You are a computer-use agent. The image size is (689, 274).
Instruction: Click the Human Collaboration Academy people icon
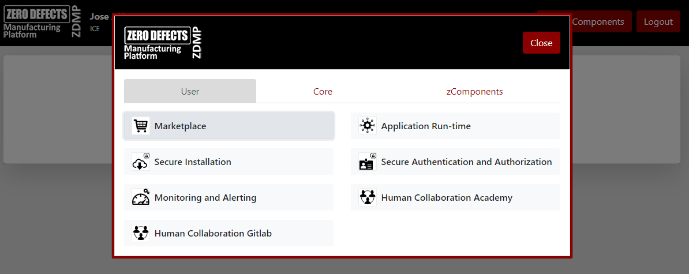click(x=368, y=198)
